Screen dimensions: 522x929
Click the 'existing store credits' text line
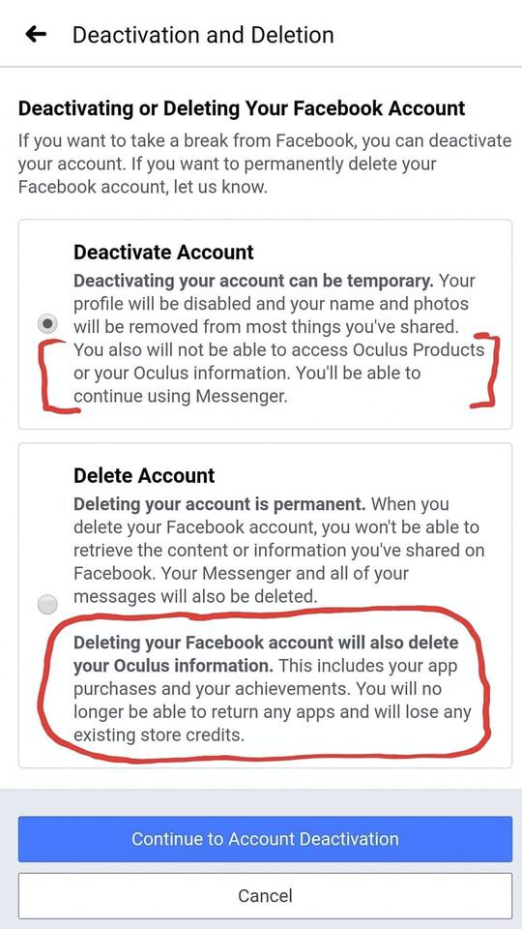tap(159, 735)
